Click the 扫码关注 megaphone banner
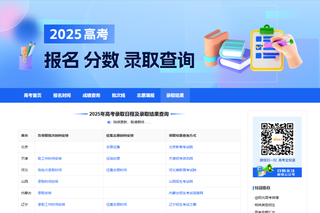The width and height of the screenshot is (320, 213). [x=277, y=172]
